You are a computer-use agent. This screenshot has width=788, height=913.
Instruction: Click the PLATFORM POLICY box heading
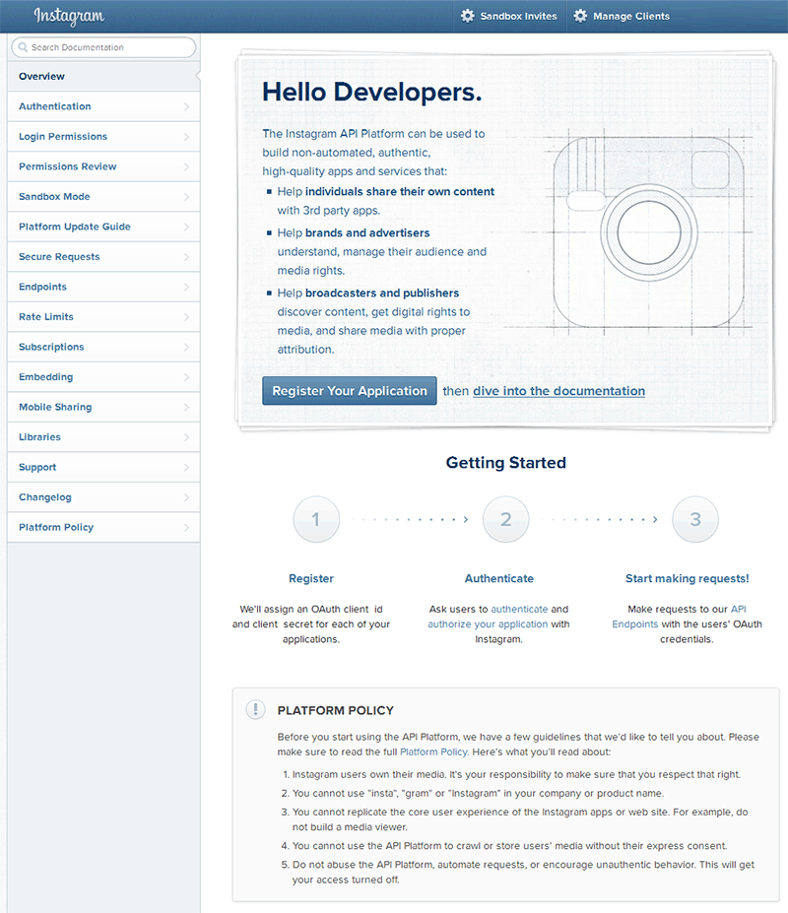click(x=336, y=710)
